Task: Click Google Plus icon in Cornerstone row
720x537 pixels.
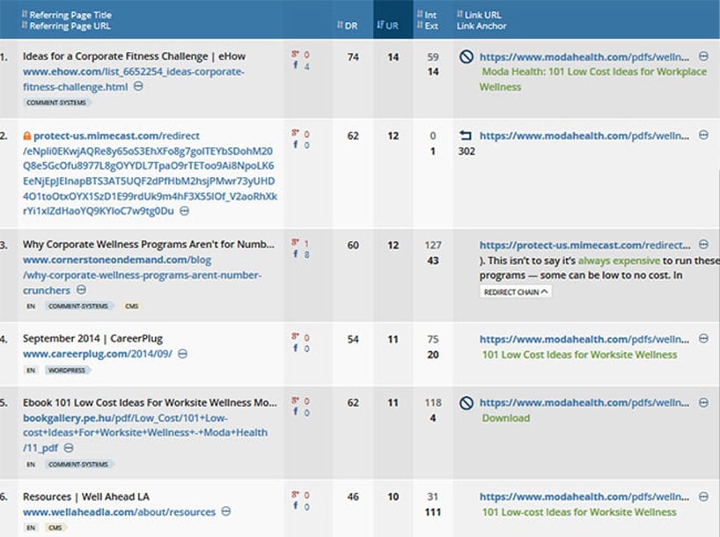Action: point(295,242)
